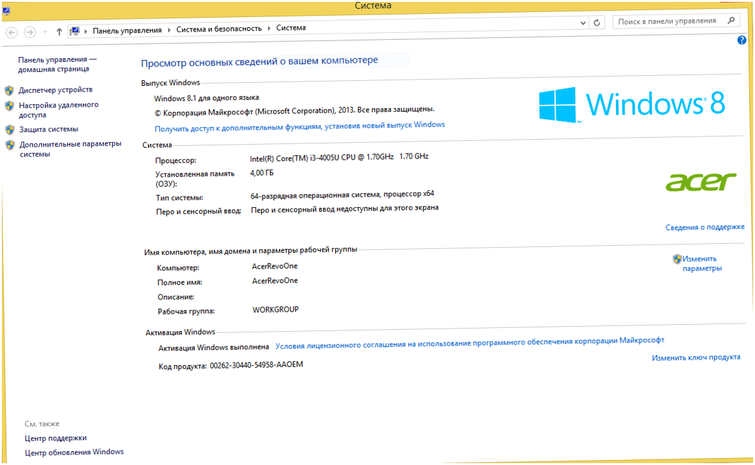
Task: Click Изменить параметры link
Action: (x=702, y=263)
